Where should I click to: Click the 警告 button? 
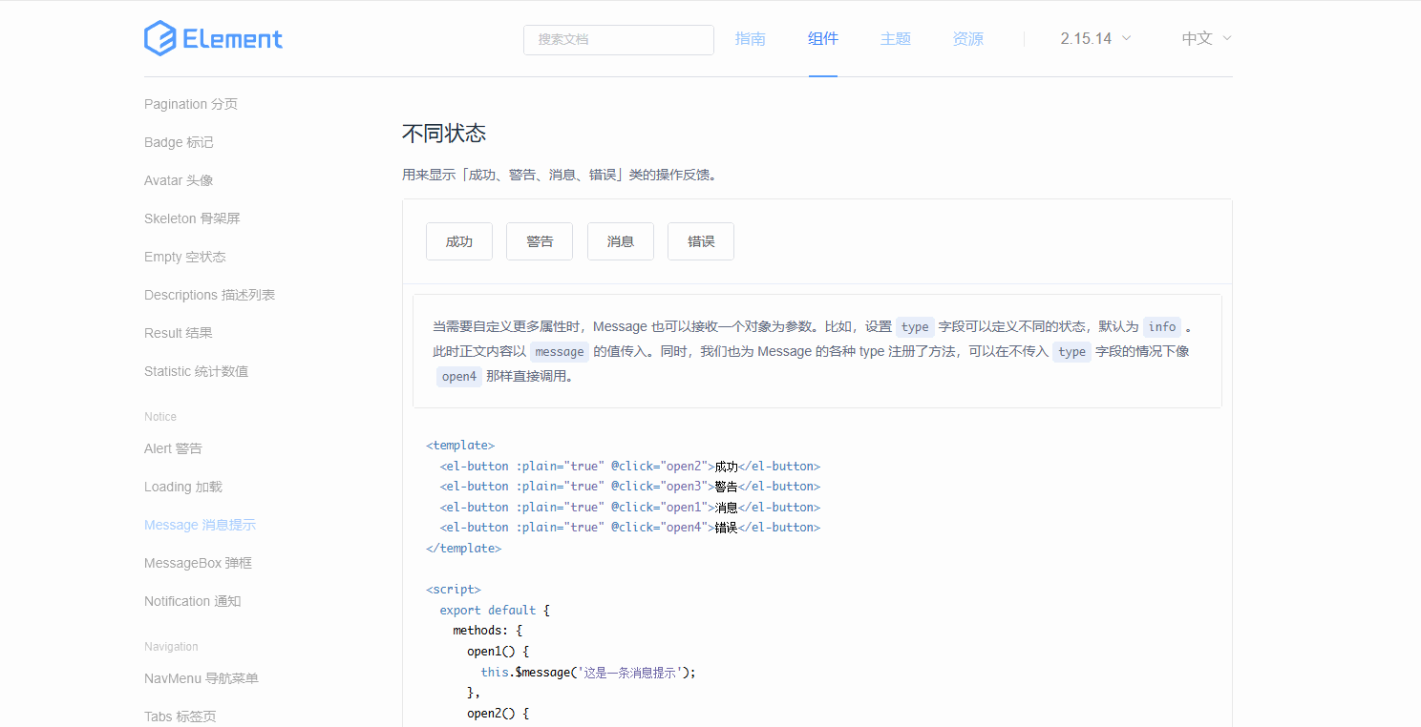click(x=539, y=241)
